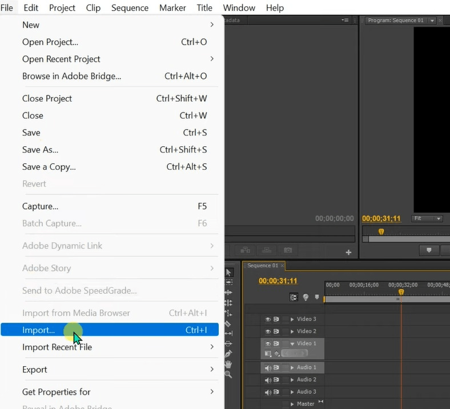
Task: Mute Audio 1 track speaker toggle
Action: pyautogui.click(x=268, y=368)
